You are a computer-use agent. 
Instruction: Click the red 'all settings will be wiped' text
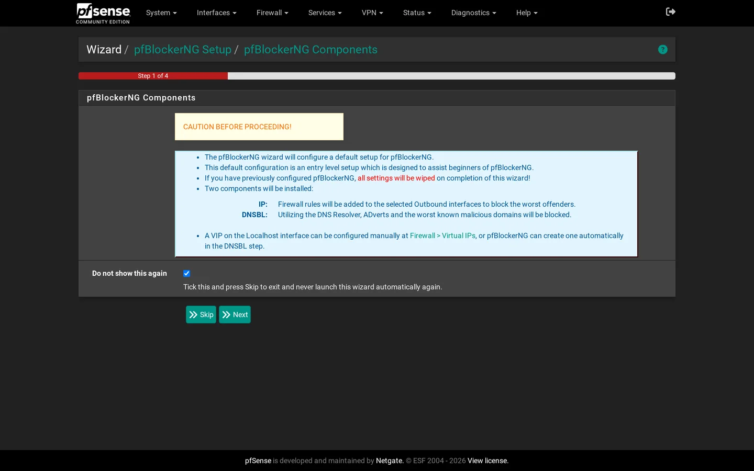point(396,178)
